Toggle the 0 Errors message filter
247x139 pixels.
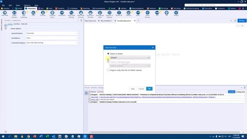[x=92, y=92]
